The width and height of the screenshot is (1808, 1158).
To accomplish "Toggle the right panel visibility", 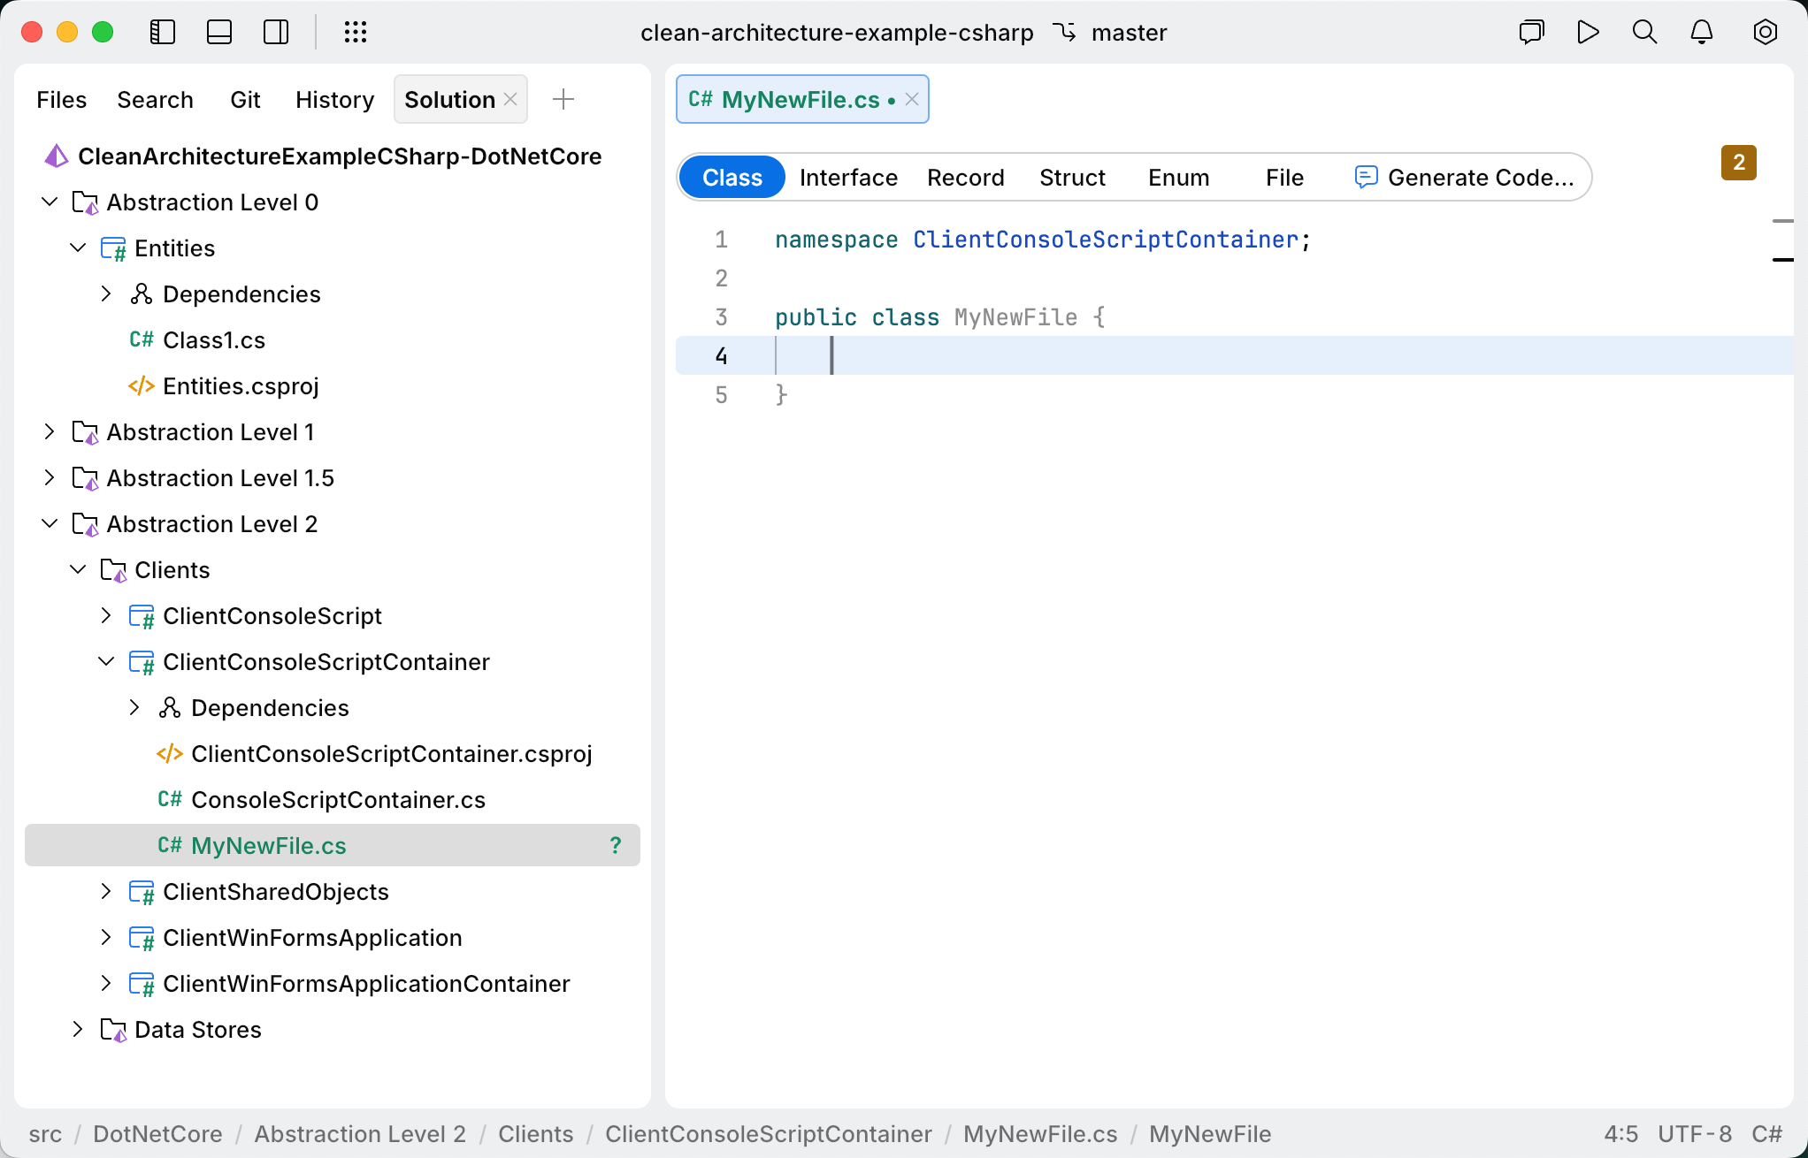I will (x=275, y=32).
